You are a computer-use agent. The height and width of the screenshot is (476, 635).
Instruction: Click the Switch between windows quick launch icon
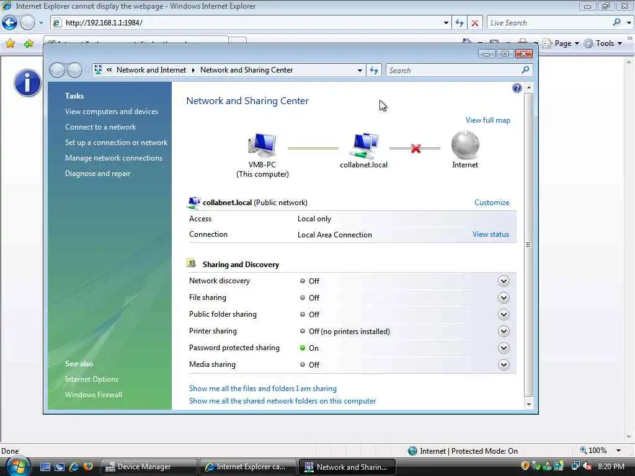coord(60,467)
